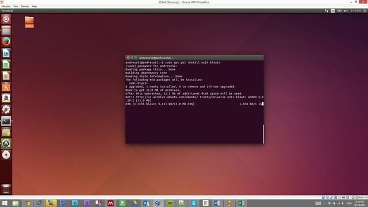
Task: Open LibreOffice Writer from the launcher
Action: (6, 53)
